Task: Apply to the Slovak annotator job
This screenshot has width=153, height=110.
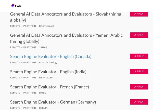Action: click(x=139, y=14)
